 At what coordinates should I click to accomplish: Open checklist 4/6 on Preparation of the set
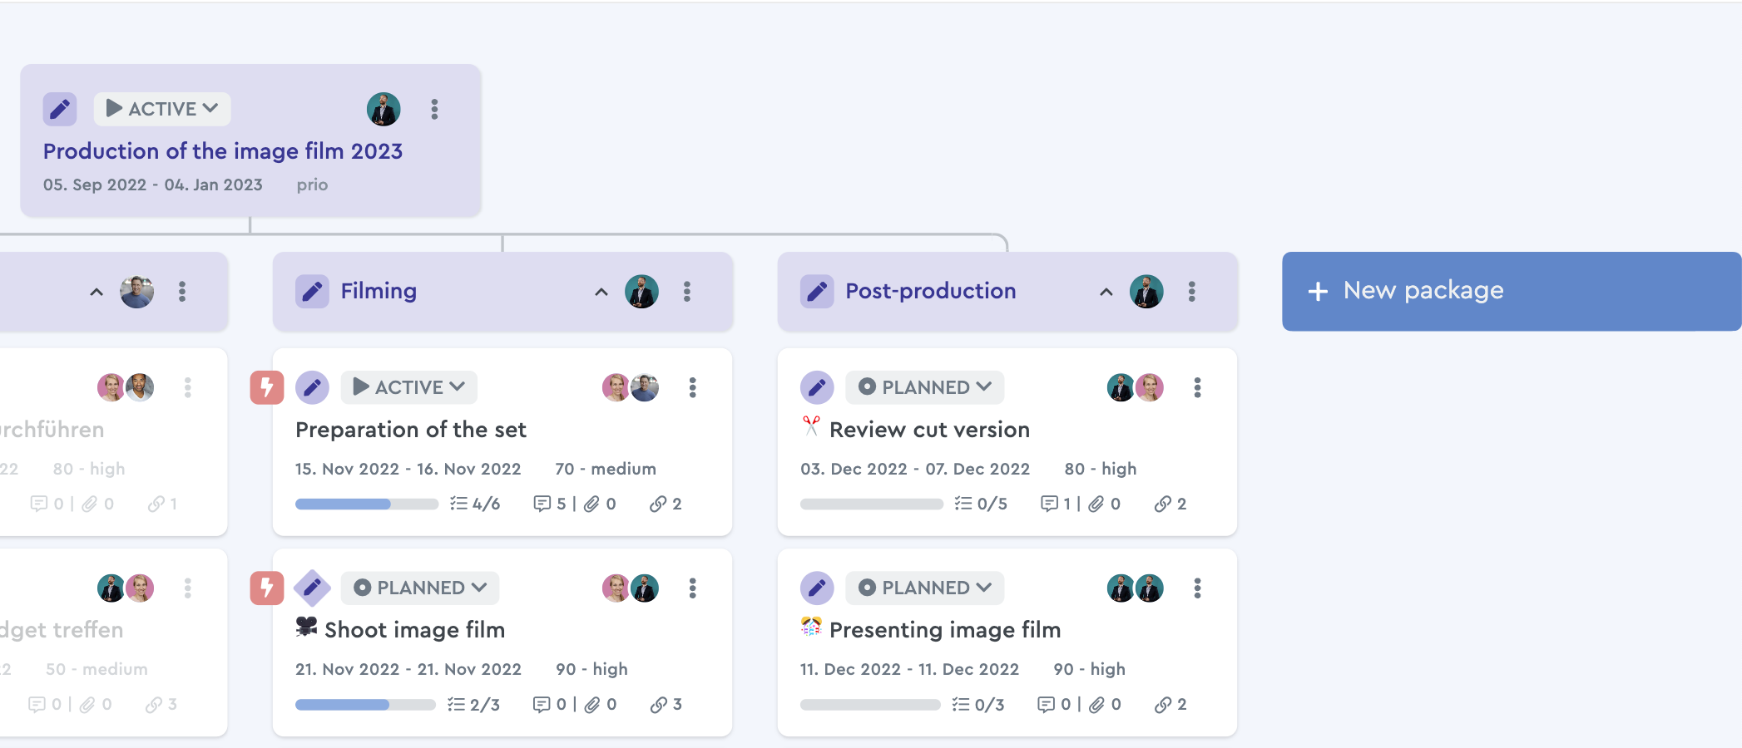click(x=475, y=504)
